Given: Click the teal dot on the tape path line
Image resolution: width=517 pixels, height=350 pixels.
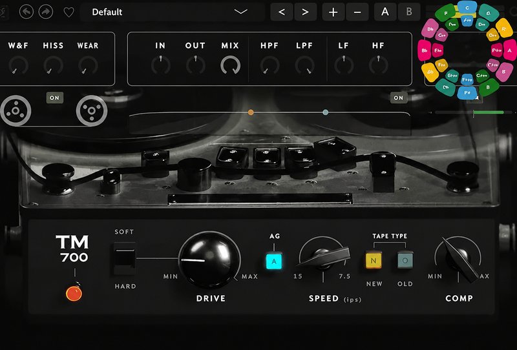Looking at the screenshot, I should point(326,112).
